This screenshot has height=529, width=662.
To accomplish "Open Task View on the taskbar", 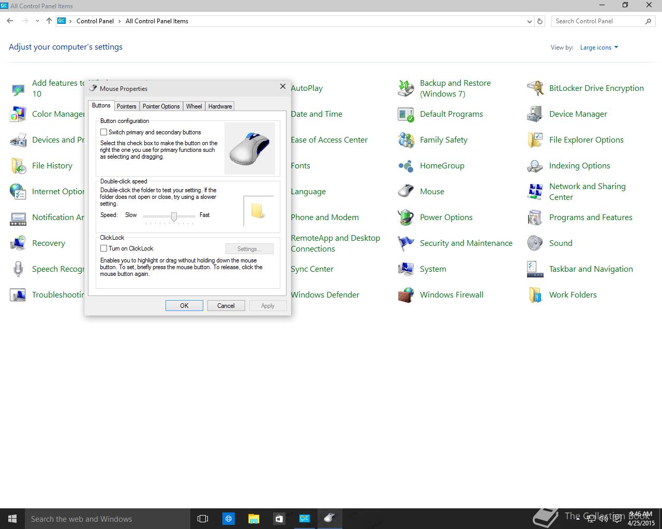I will pos(203,519).
